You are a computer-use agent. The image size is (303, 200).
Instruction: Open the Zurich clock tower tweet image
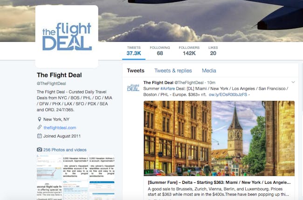pos(219,138)
